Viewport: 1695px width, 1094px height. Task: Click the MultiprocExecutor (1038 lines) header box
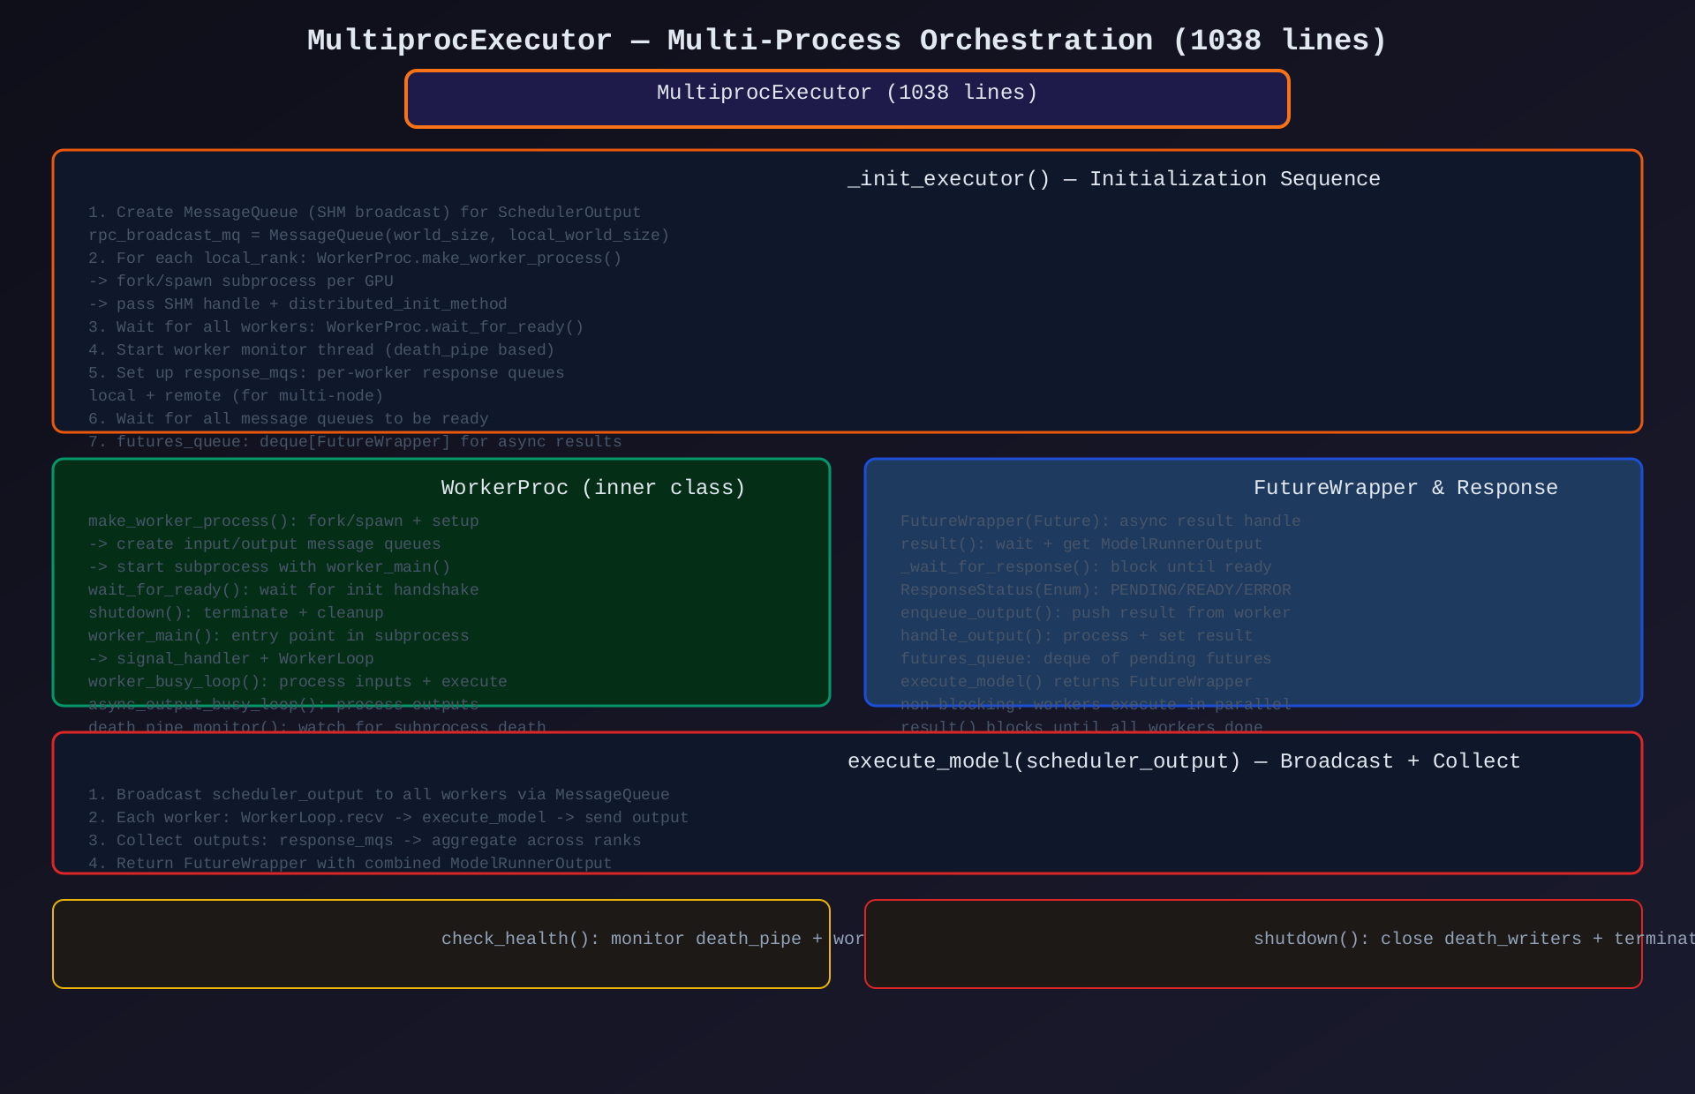click(847, 98)
